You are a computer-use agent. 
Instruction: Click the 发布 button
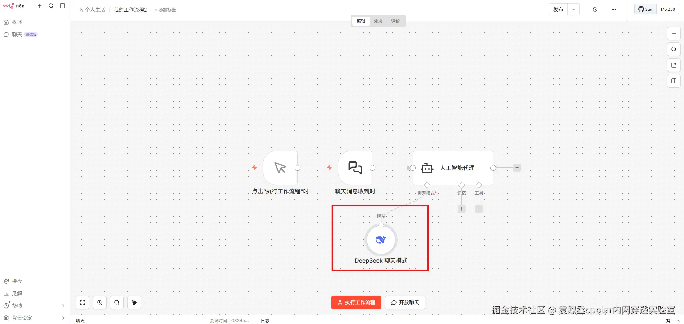coord(558,9)
